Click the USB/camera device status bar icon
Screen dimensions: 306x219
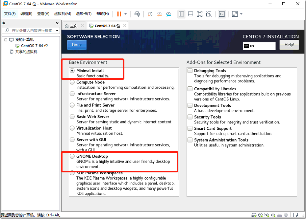click(286, 215)
